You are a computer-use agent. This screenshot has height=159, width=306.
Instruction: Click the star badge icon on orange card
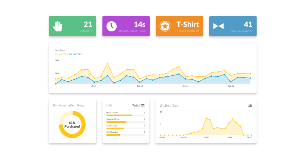165,26
